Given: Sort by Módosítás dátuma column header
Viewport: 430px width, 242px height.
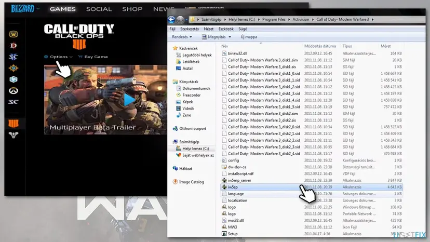Looking at the screenshot, I should (320, 46).
